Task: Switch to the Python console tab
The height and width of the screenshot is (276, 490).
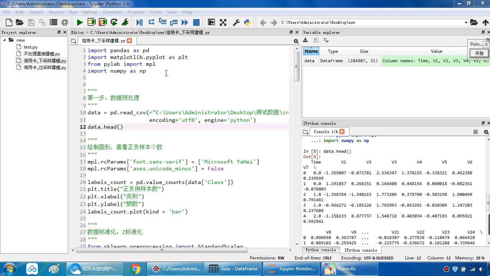Action: click(x=321, y=250)
